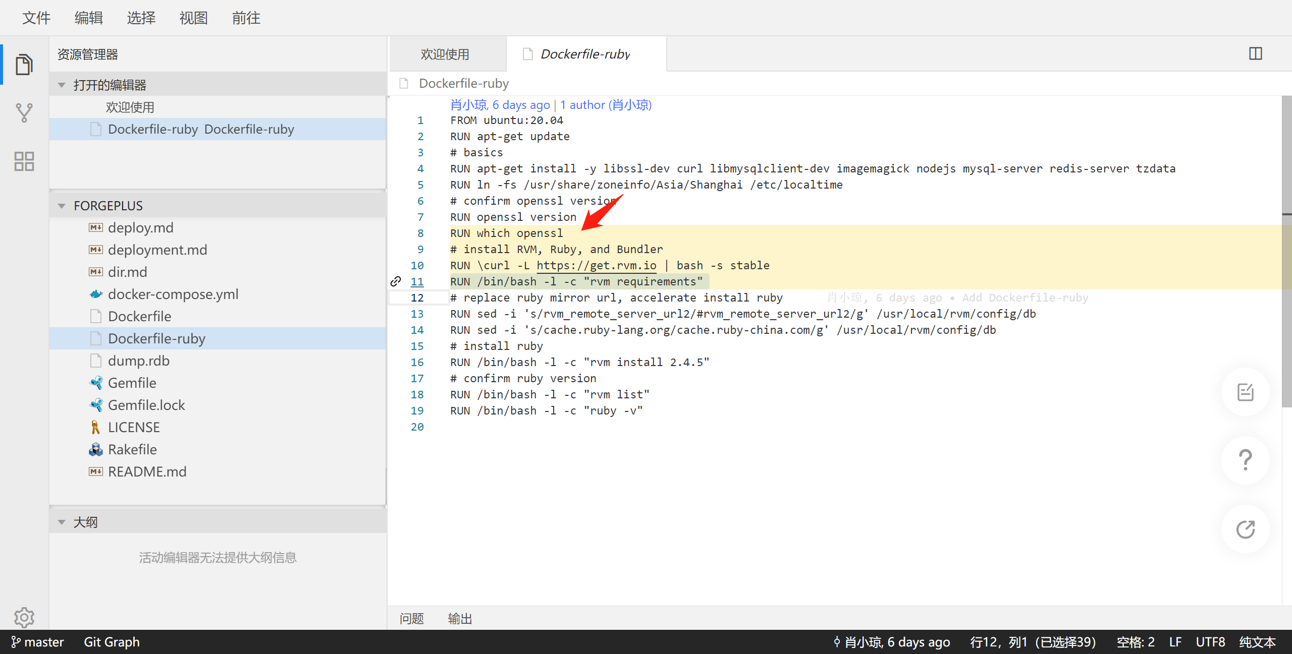This screenshot has width=1292, height=654.
Task: Click line number 20 in gutter
Action: coord(417,427)
